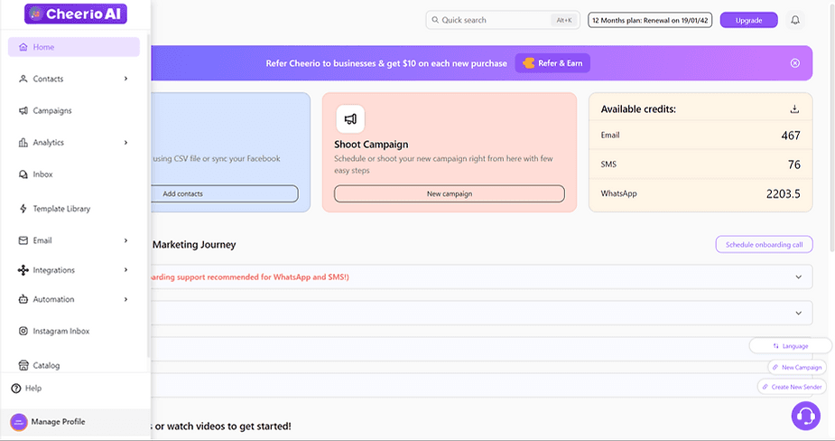The width and height of the screenshot is (835, 441).
Task: Open Inbox in the sidebar
Action: coord(73,174)
